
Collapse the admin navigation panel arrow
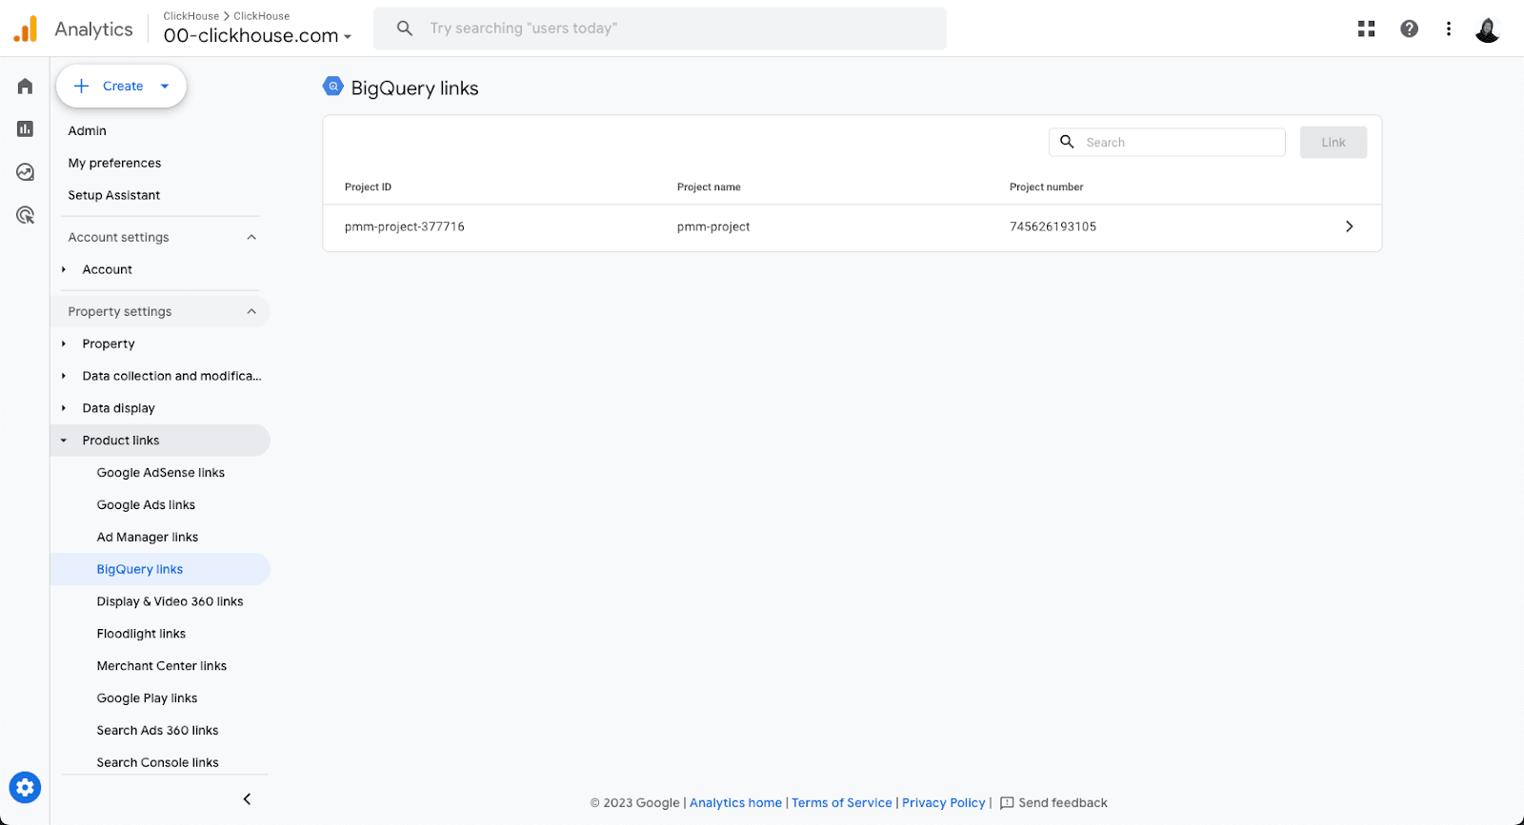[247, 799]
